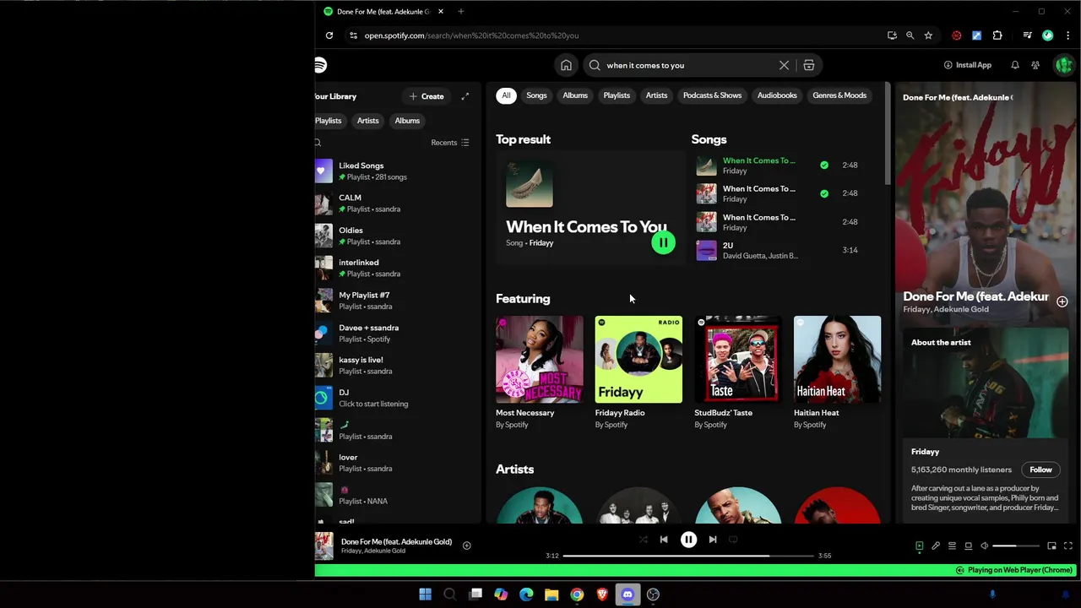Open the Friend Activity icon
This screenshot has width=1081, height=608.
(1035, 65)
